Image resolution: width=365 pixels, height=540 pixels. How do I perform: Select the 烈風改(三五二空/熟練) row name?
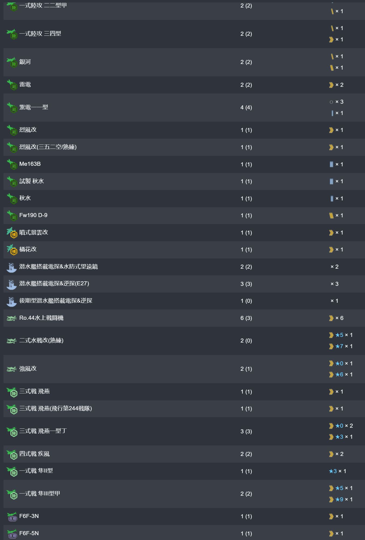point(48,147)
